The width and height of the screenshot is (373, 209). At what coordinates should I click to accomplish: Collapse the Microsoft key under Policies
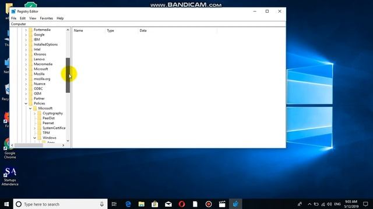click(30, 109)
